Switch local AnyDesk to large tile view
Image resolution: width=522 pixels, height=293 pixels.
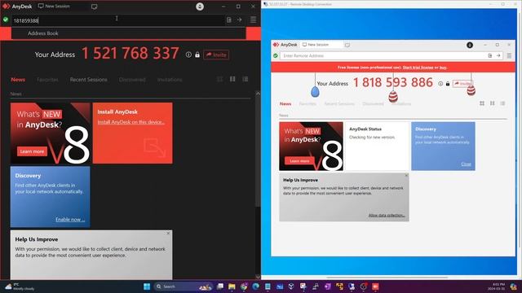click(x=219, y=79)
